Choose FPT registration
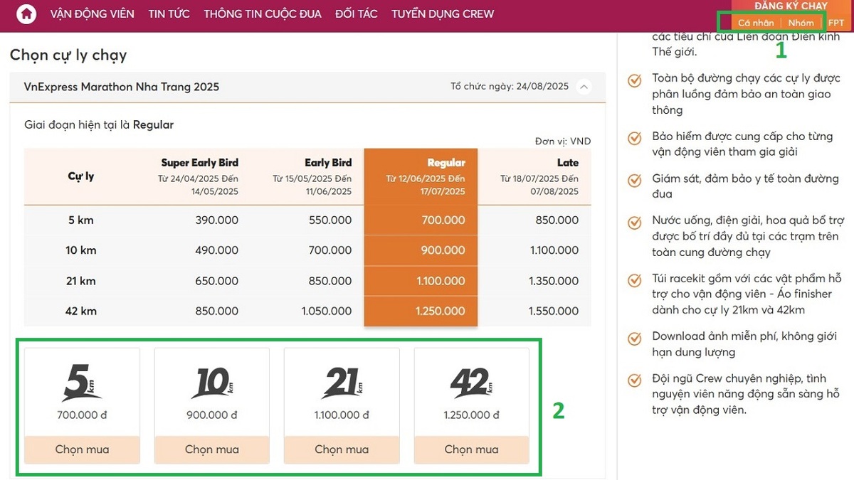This screenshot has width=854, height=480. pos(836,23)
